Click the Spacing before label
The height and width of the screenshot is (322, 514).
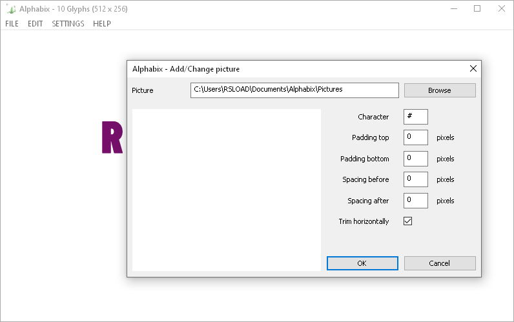pyautogui.click(x=365, y=179)
